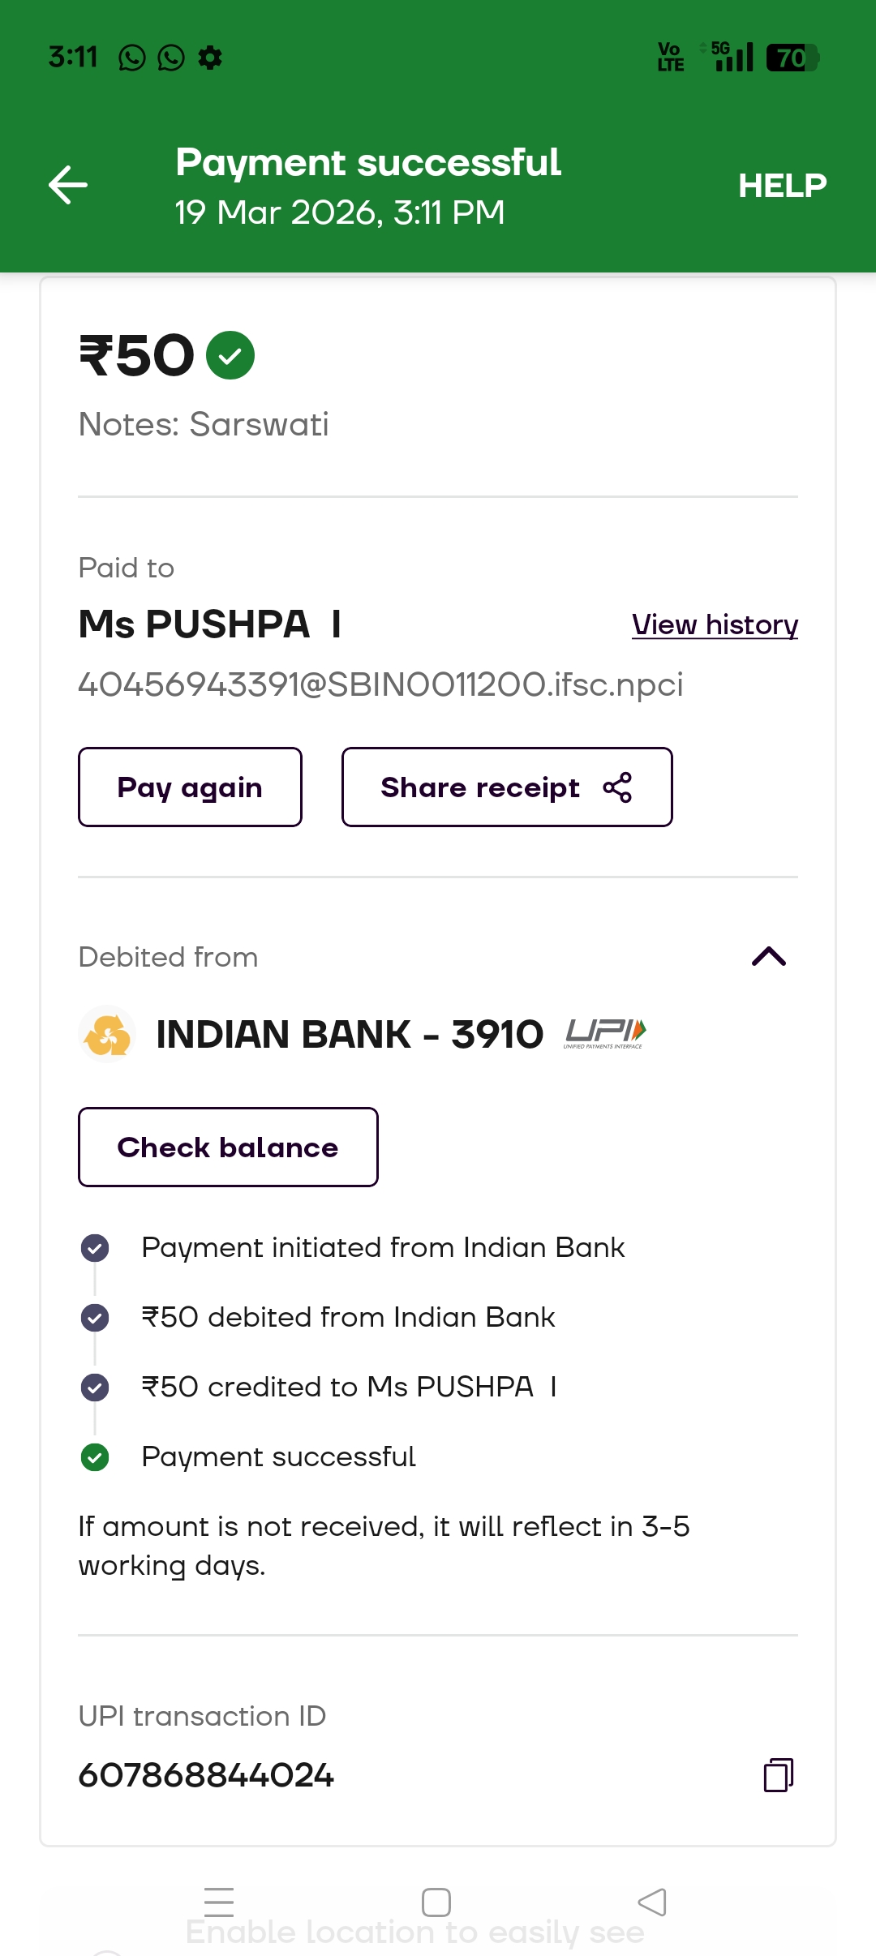
Task: Tap the transaction ID number 607868844024
Action: pyautogui.click(x=206, y=1775)
